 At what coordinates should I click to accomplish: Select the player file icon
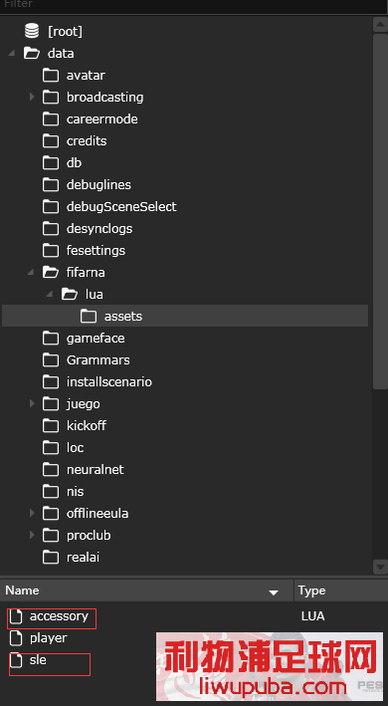coord(16,638)
